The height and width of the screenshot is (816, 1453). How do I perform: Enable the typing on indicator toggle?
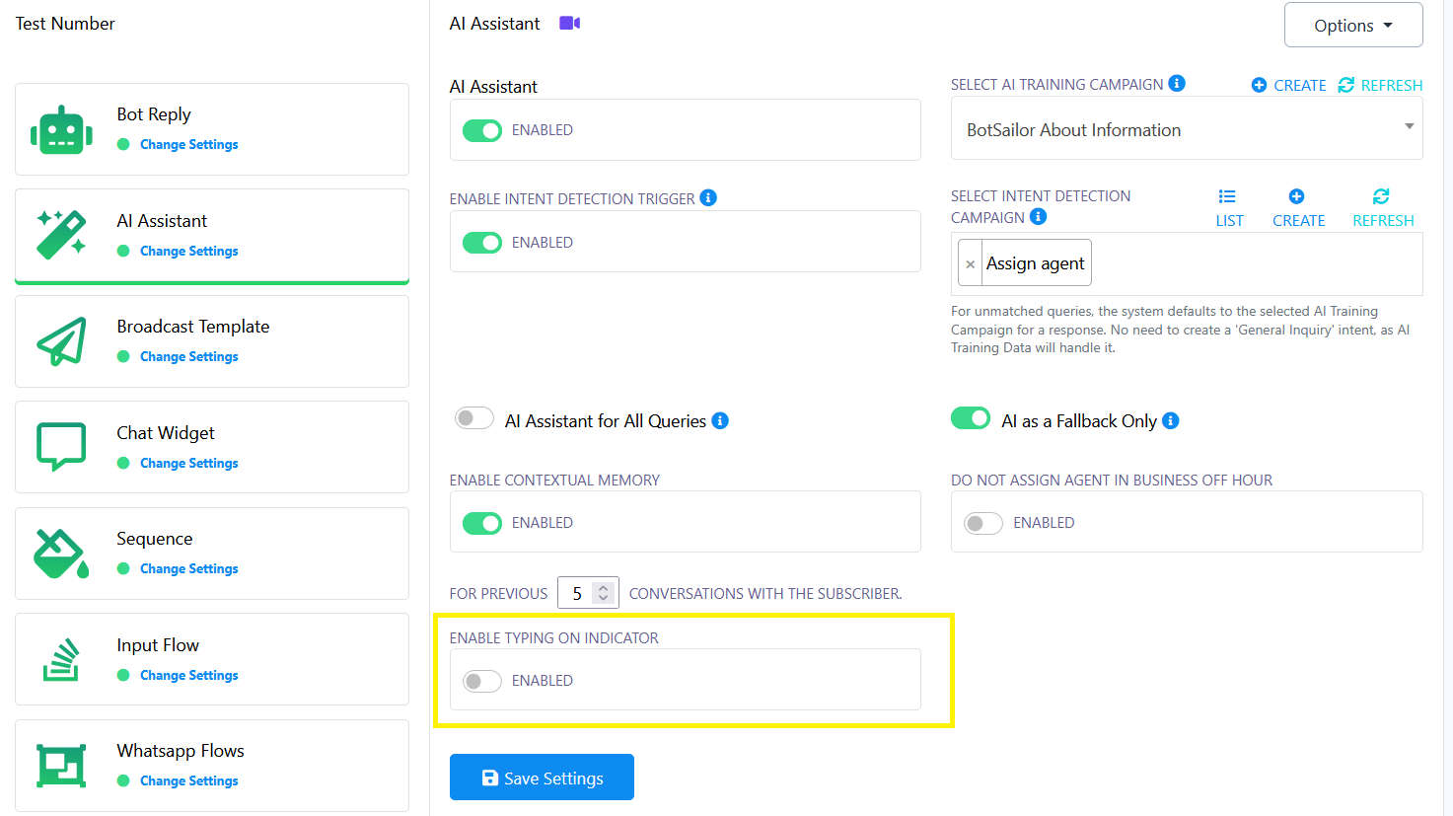coord(482,681)
